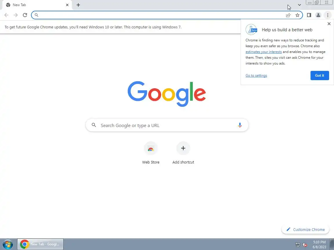
Task: Click the network icon in system tray
Action: tap(297, 245)
